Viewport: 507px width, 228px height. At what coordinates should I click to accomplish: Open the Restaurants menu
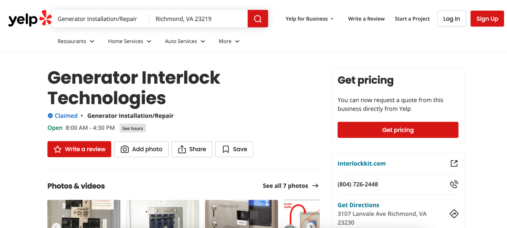(x=76, y=41)
